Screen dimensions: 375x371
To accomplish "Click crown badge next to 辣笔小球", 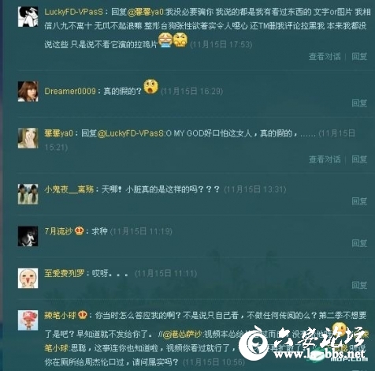I will (82, 315).
